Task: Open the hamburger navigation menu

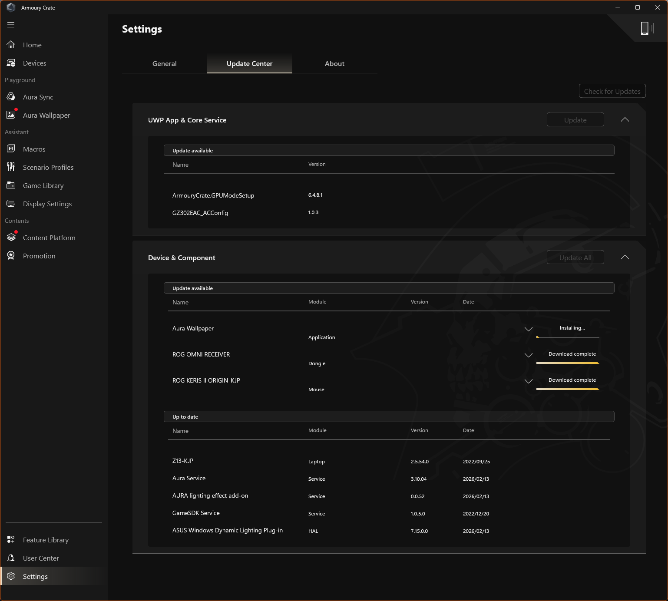Action: coord(11,25)
